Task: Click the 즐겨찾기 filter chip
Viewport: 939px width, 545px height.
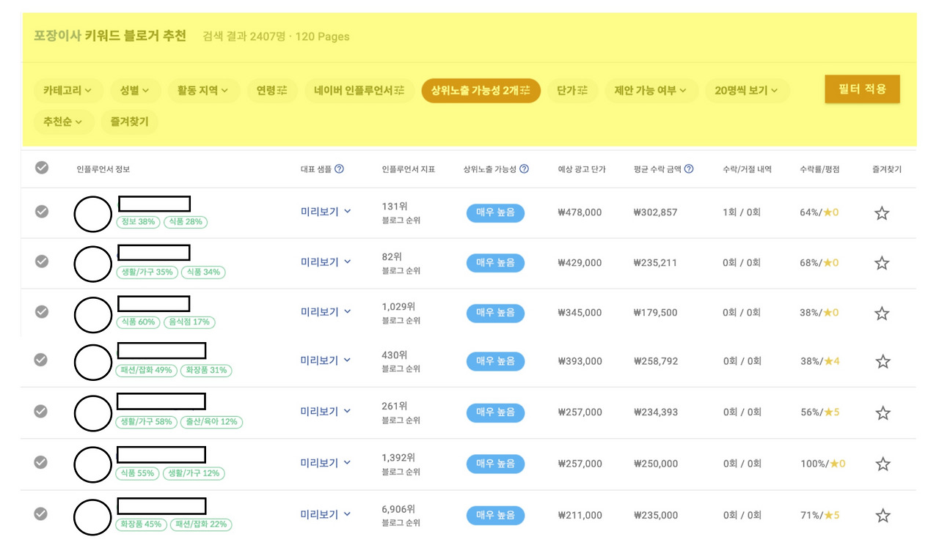Action: tap(130, 122)
